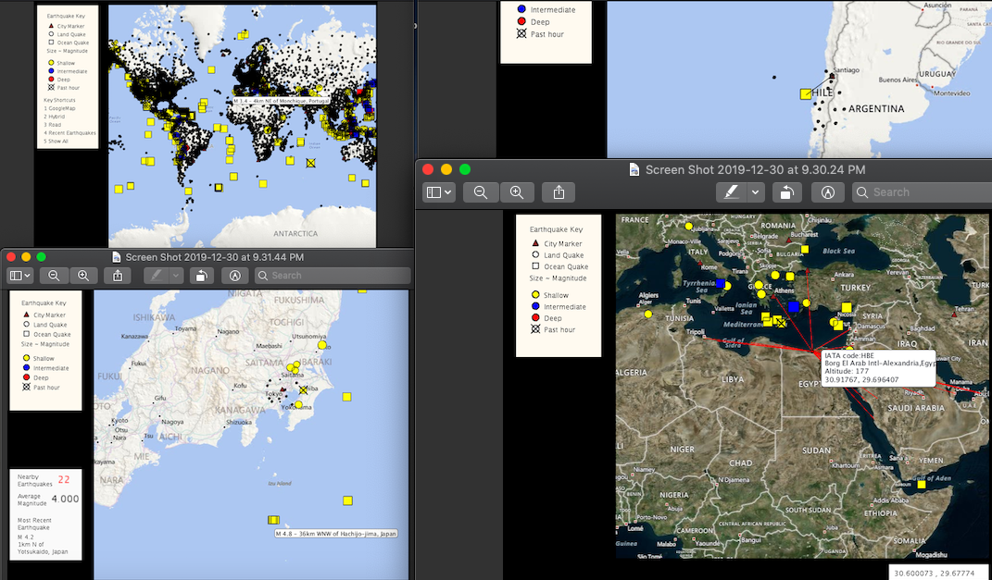Open the sidebar view dropdown in the 9.30.24 window

click(x=439, y=192)
